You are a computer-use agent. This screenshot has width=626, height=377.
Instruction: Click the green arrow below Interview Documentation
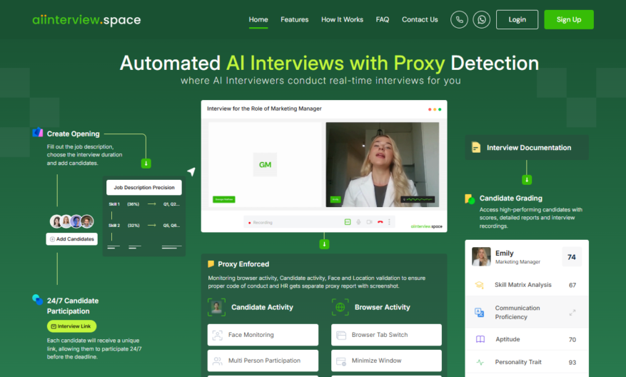527,180
